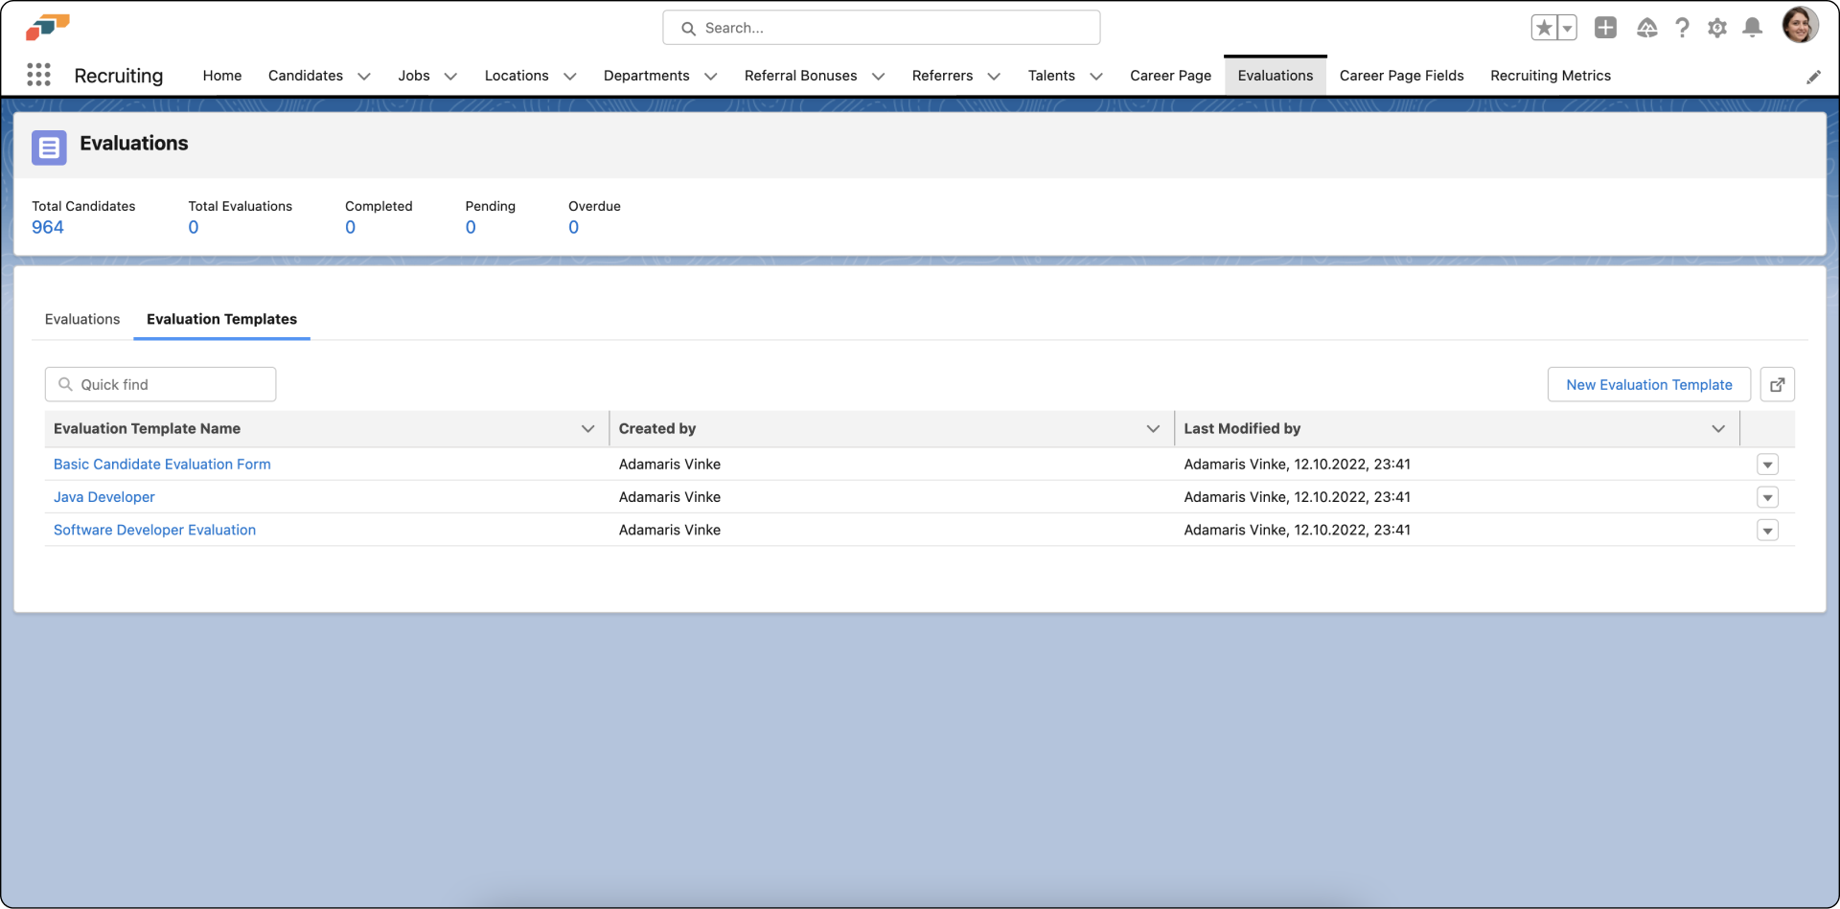
Task: Open Notifications with the bell icon
Action: (1752, 28)
